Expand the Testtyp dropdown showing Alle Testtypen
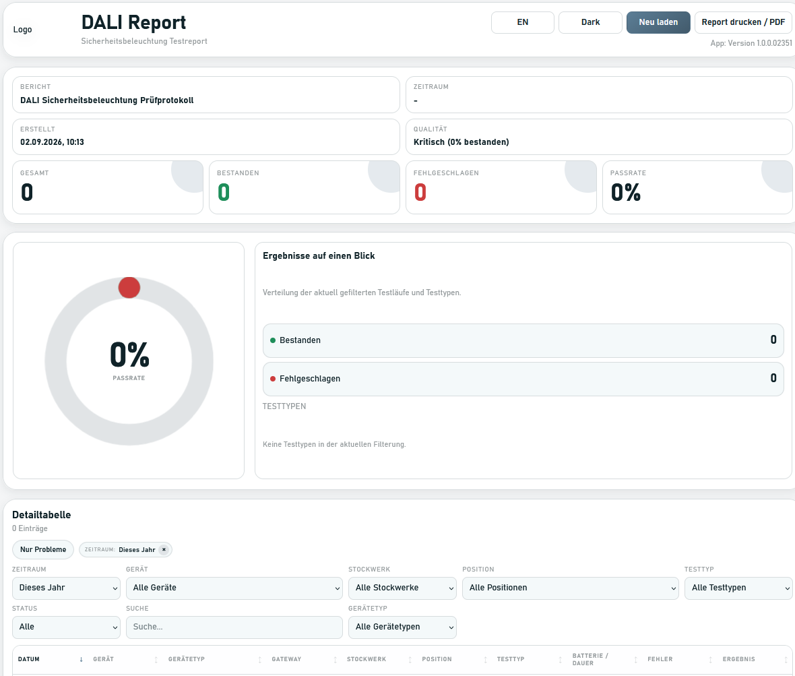 pos(738,588)
